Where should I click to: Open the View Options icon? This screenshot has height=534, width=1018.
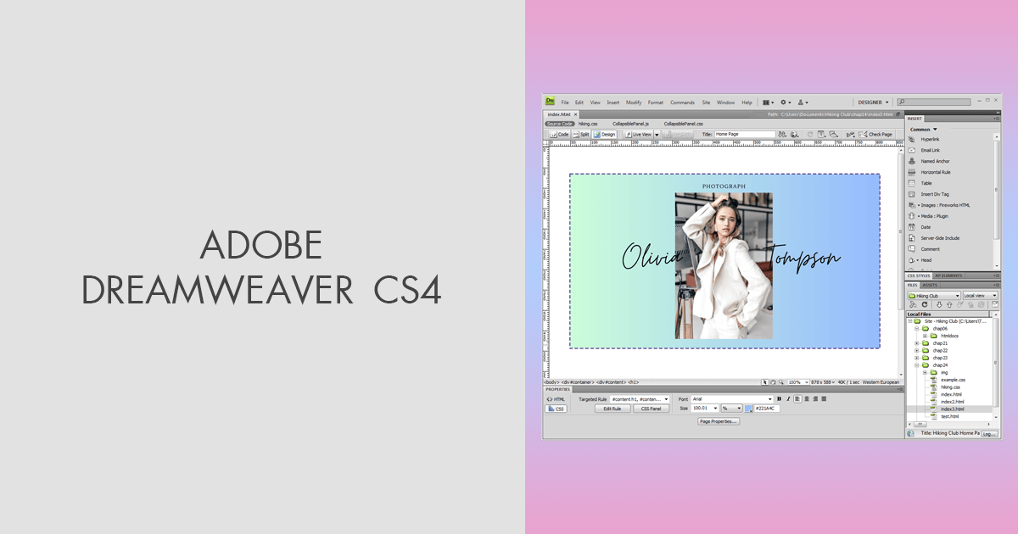point(822,134)
